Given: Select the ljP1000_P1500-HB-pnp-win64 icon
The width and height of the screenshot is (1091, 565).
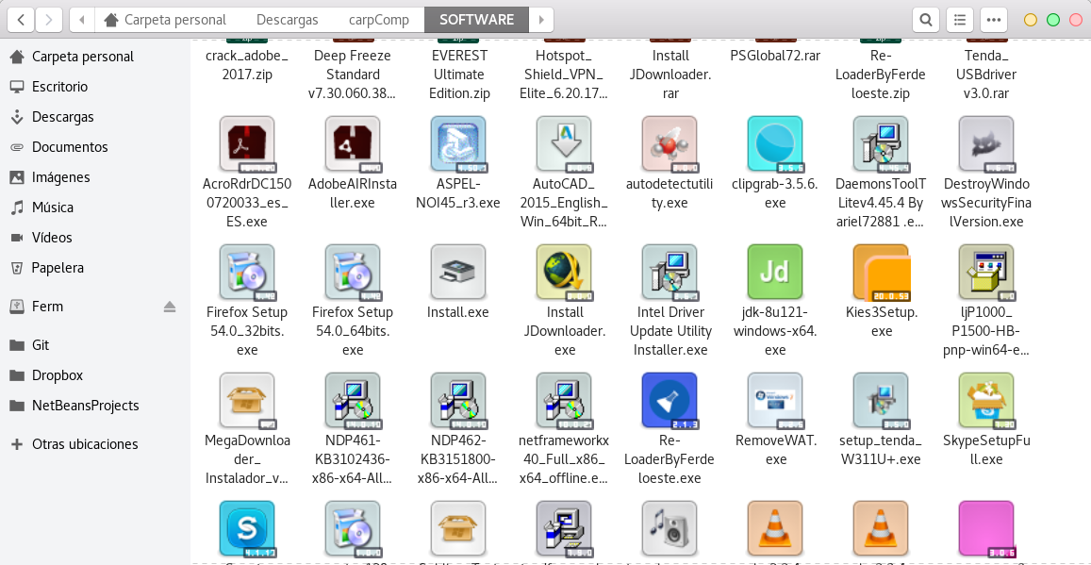Looking at the screenshot, I should click(x=986, y=272).
